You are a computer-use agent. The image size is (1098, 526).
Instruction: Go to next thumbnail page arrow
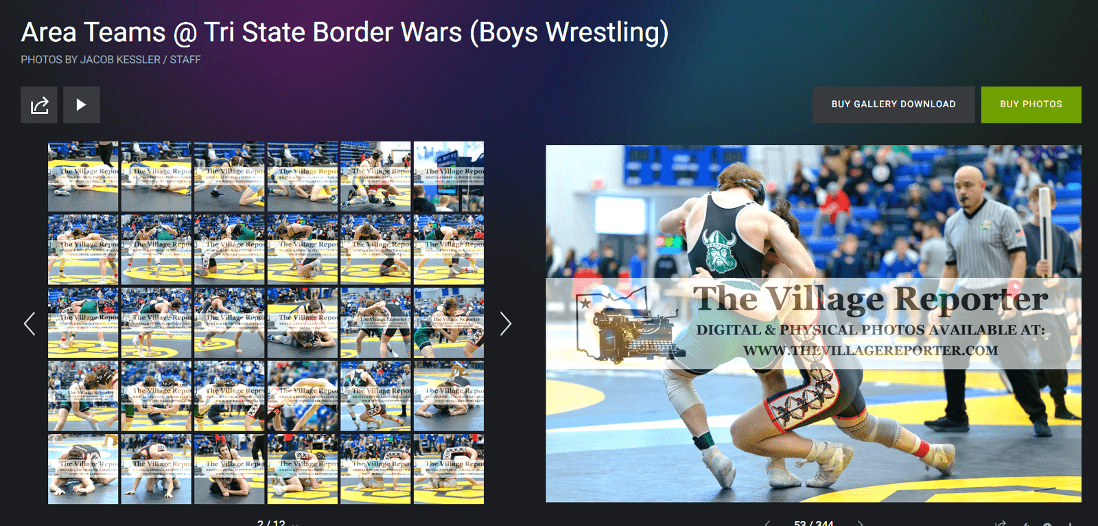click(x=506, y=323)
